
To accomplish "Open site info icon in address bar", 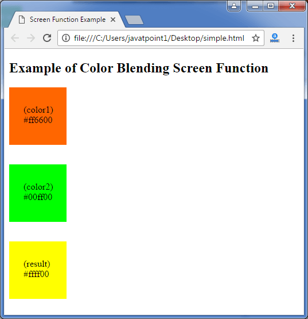I will pos(66,38).
